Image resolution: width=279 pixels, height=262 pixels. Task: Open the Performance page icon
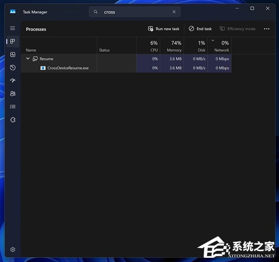click(x=13, y=54)
